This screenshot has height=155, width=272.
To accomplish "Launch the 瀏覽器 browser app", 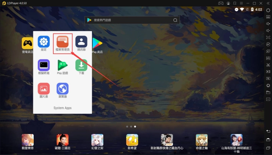I will coord(63,89).
